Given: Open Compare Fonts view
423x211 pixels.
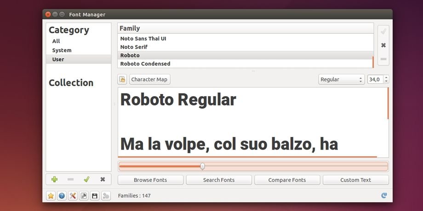Looking at the screenshot, I should click(x=287, y=180).
